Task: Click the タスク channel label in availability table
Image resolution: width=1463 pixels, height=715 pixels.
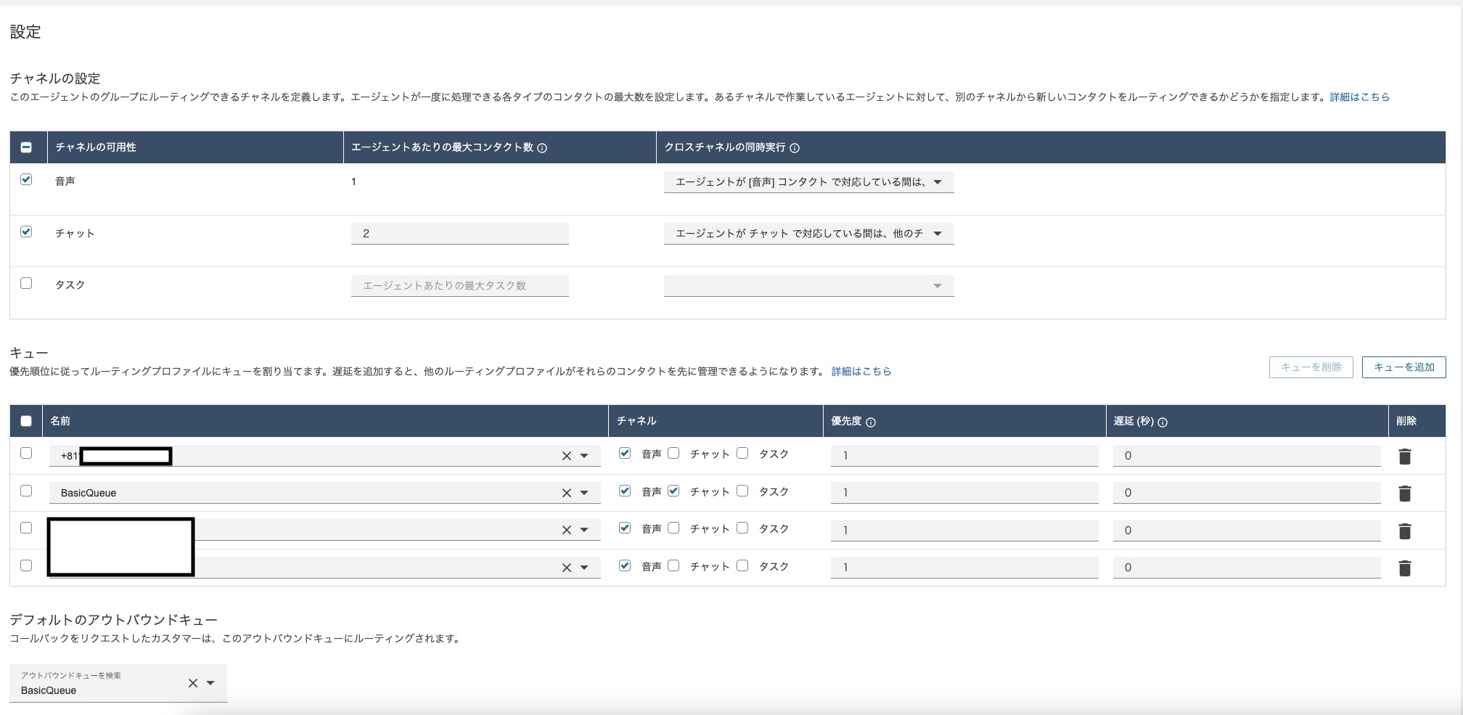Action: pos(70,285)
